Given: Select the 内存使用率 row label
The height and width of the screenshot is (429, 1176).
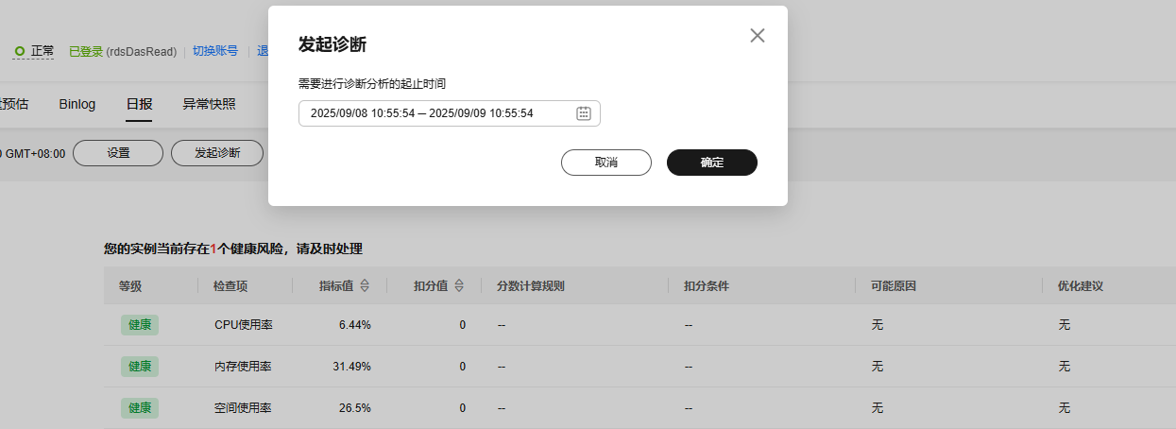Looking at the screenshot, I should [x=243, y=367].
